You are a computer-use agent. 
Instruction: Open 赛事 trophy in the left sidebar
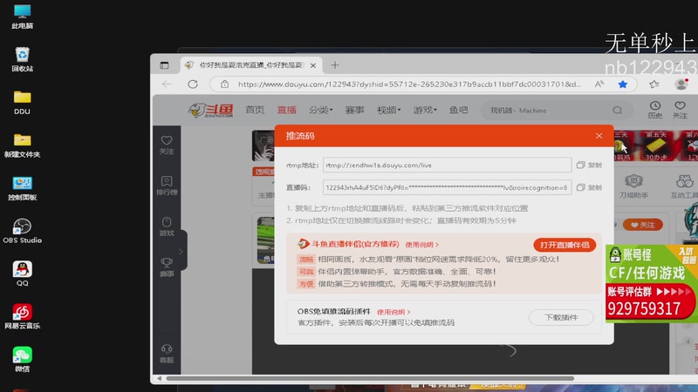[x=167, y=267]
